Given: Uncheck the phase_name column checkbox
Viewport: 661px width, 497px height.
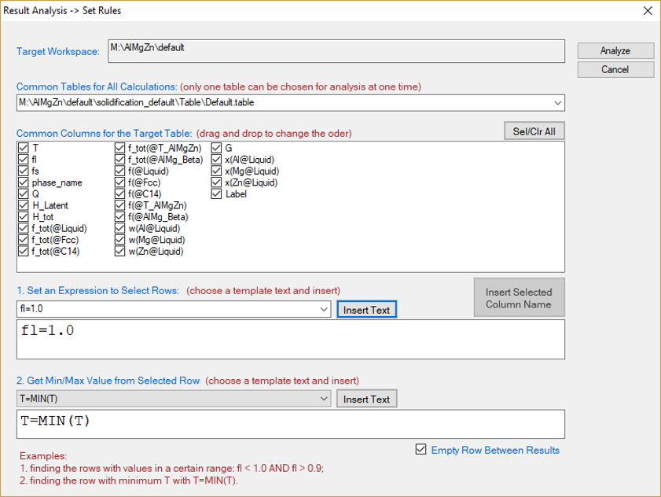Looking at the screenshot, I should pos(23,182).
